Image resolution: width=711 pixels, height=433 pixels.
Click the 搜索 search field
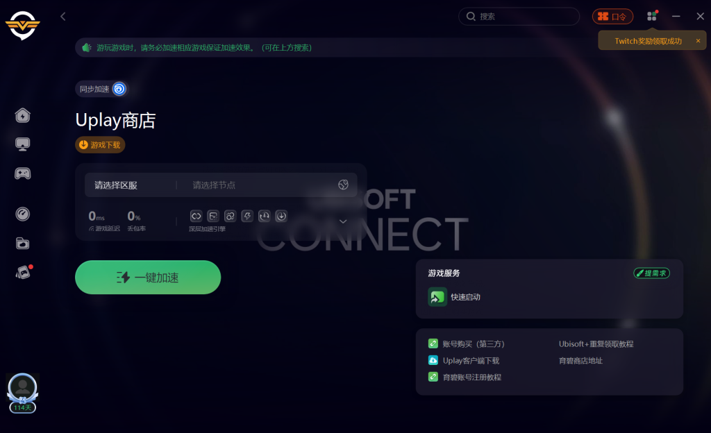(x=519, y=16)
